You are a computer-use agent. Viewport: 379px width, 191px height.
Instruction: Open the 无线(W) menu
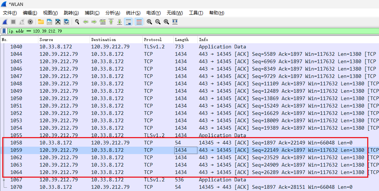pos(175,13)
